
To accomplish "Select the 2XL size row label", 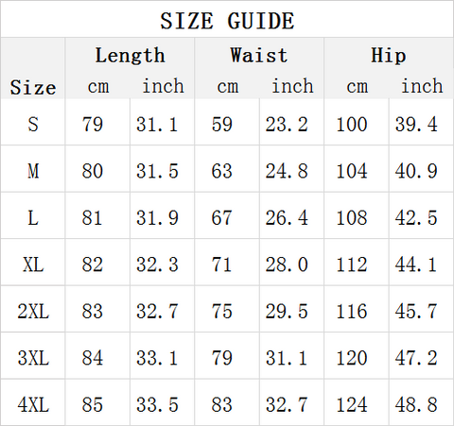I will click(x=33, y=312).
